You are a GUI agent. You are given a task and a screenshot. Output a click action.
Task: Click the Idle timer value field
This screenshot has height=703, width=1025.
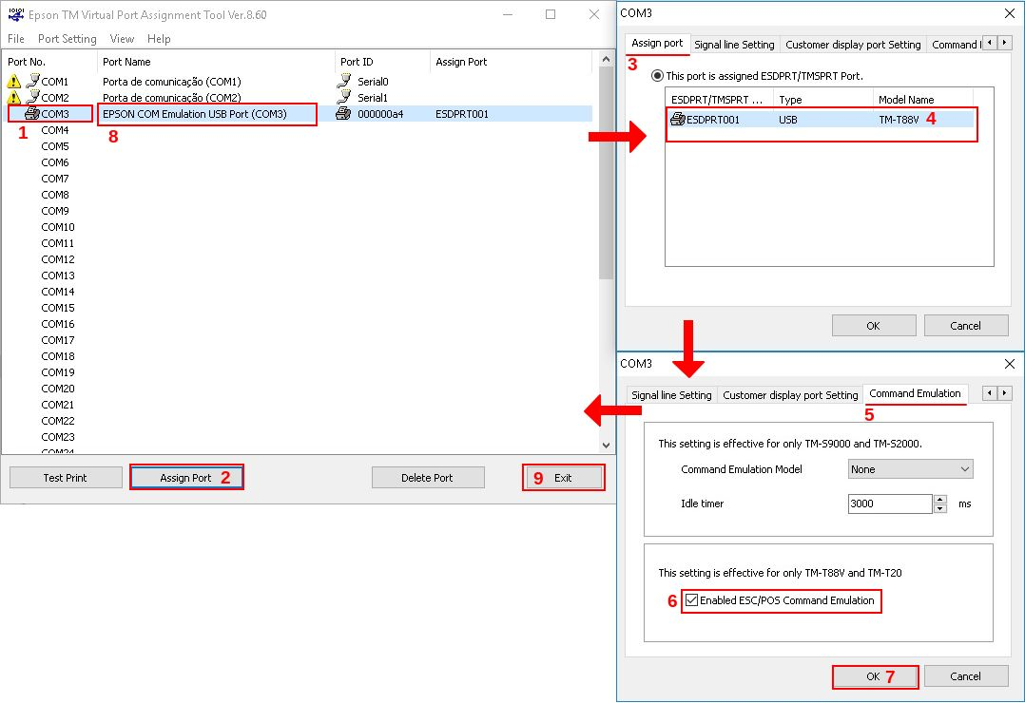[890, 503]
